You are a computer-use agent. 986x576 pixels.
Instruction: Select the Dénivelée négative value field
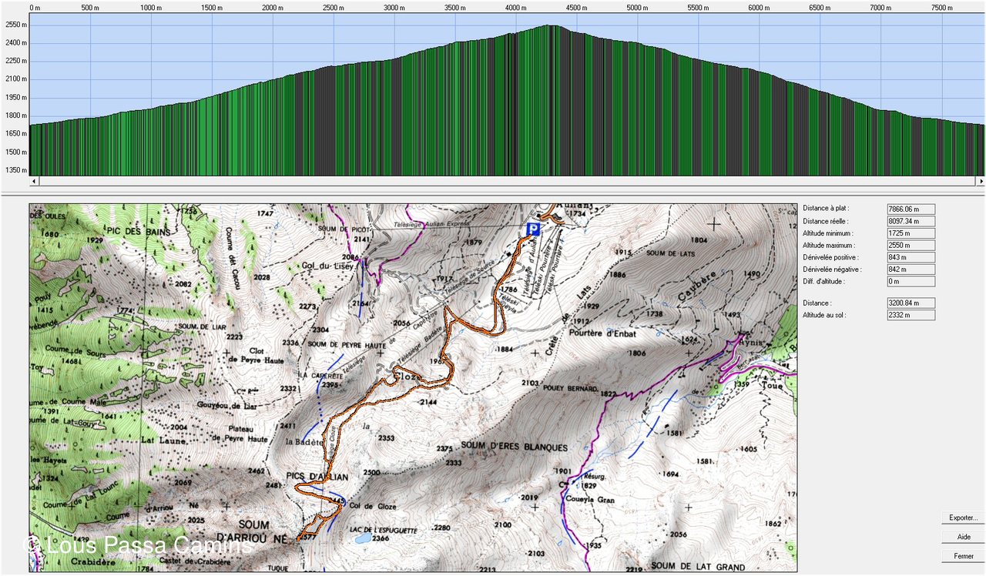pyautogui.click(x=911, y=270)
